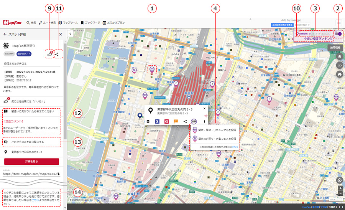Open ルート検索 route search
The image size is (345, 210).
[x=47, y=23]
